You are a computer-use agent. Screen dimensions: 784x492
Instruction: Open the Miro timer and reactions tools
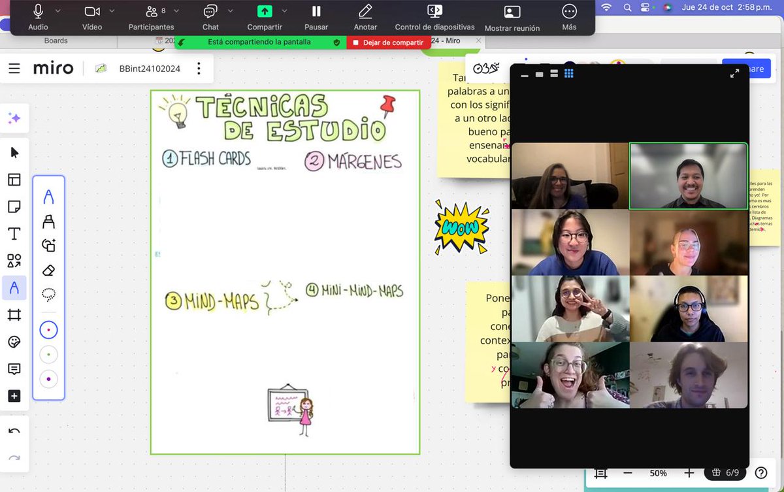tap(486, 68)
